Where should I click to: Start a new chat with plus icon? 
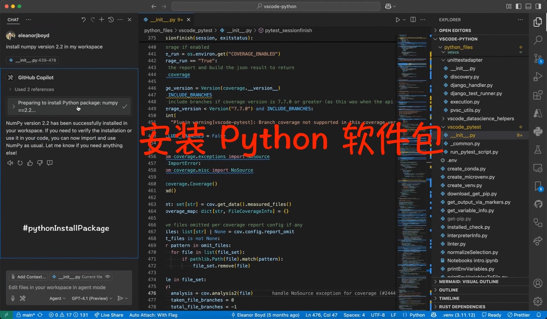(101, 20)
